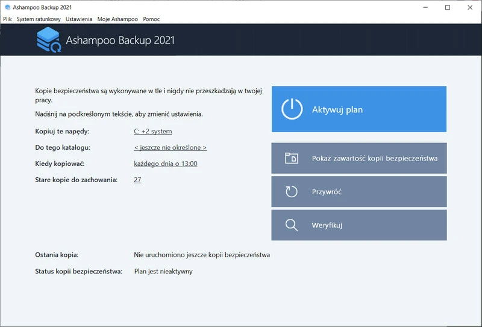Viewport: 482px width, 327px height.
Task: Click the folder icon for backup contents
Action: (x=292, y=159)
